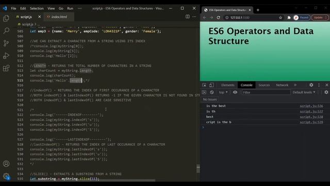Open script.js:537 source link
Screen dimensions: 330x186
311,112
